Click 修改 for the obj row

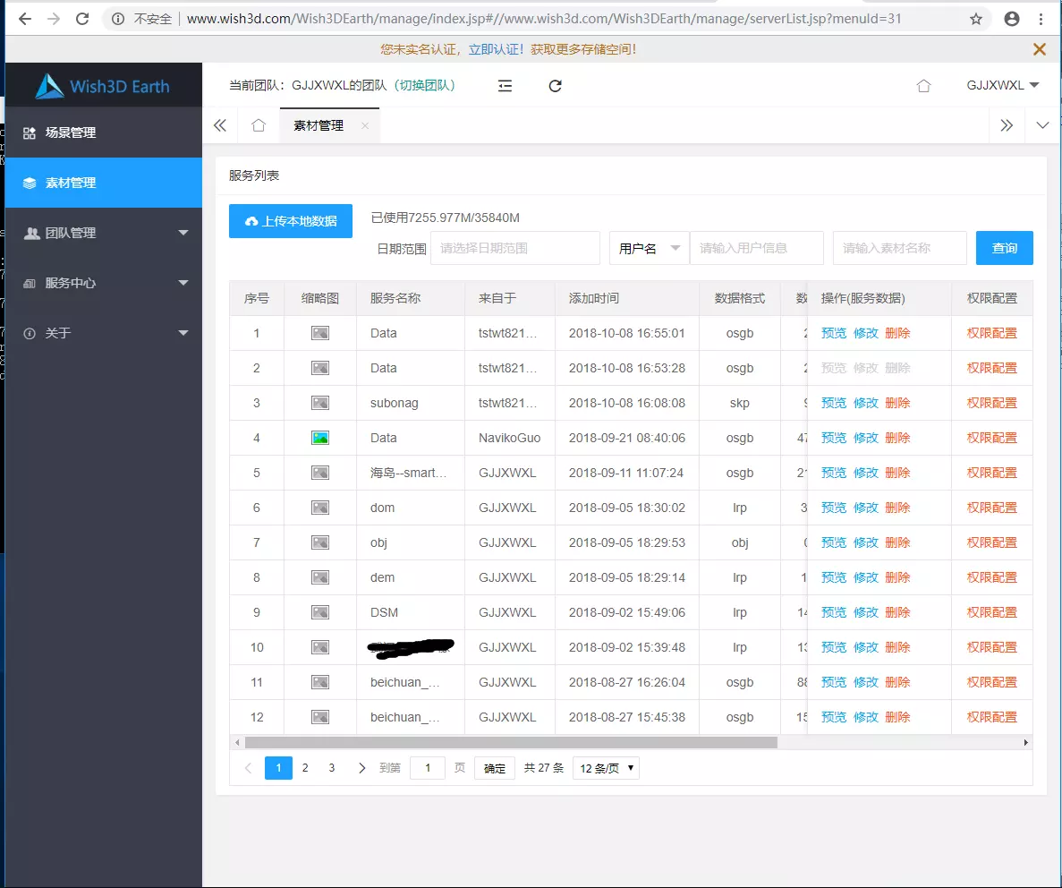(865, 542)
